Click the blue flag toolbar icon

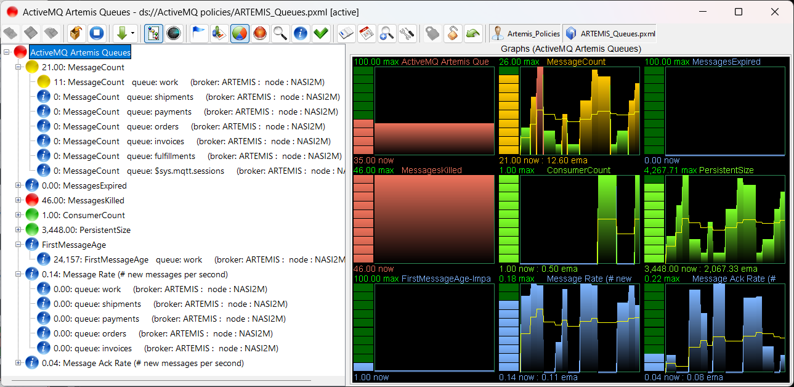[200, 33]
